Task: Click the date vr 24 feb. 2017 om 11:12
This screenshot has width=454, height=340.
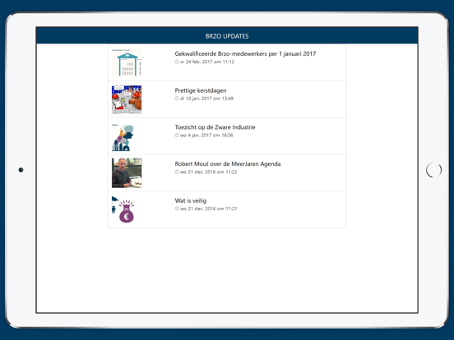Action: click(x=207, y=62)
